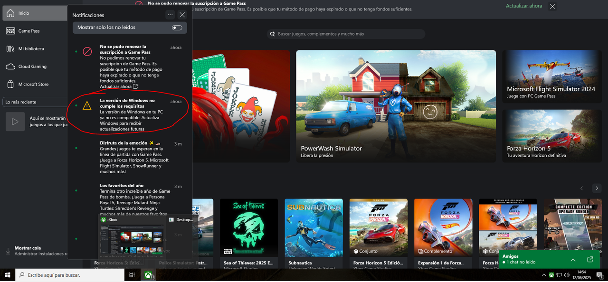Open notifications more options (three dots)
Viewport: 608px width, 282px height.
pyautogui.click(x=170, y=15)
